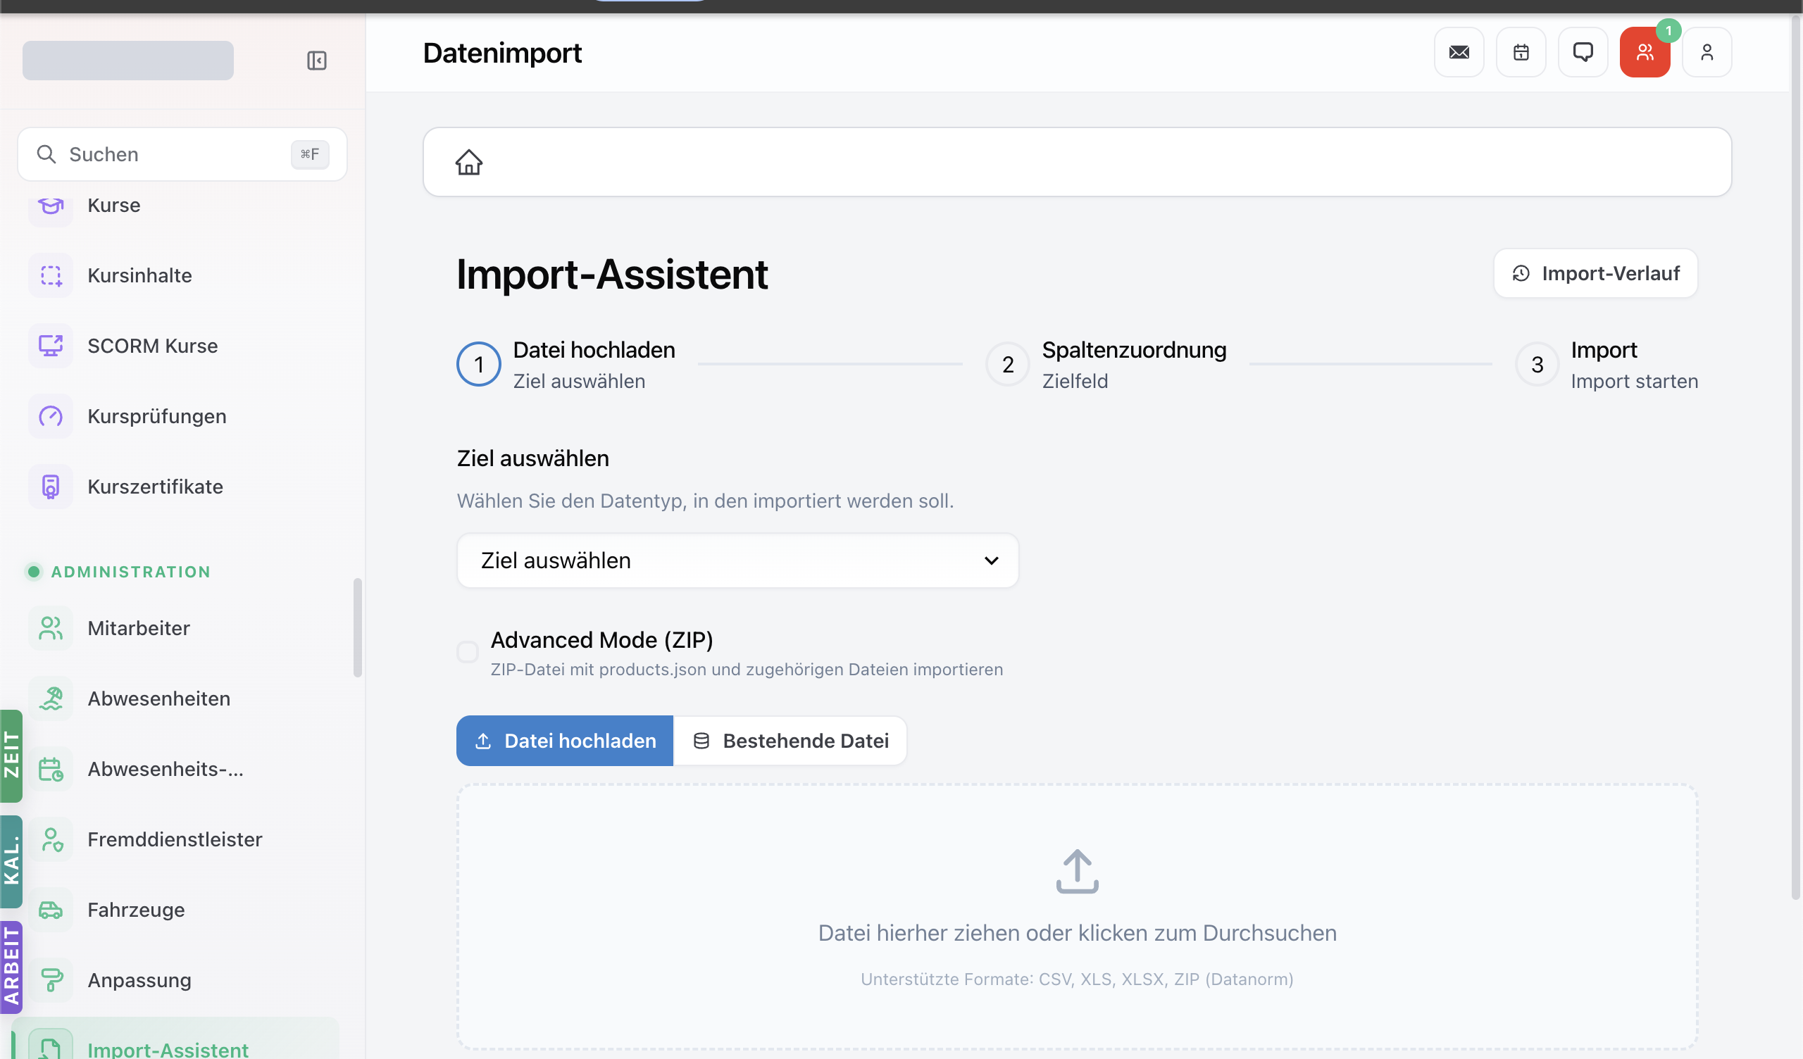
Task: Open the calendar icon in header
Action: [x=1521, y=52]
